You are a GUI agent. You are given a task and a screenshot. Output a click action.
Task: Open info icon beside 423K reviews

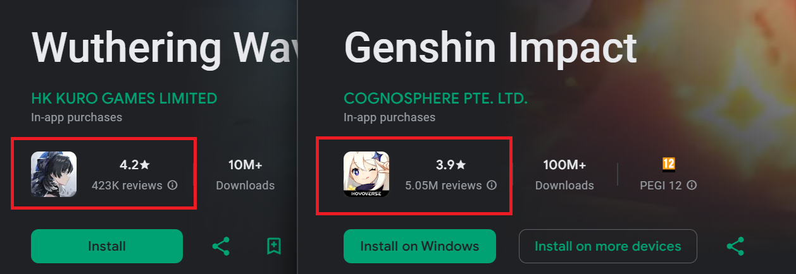click(x=173, y=186)
